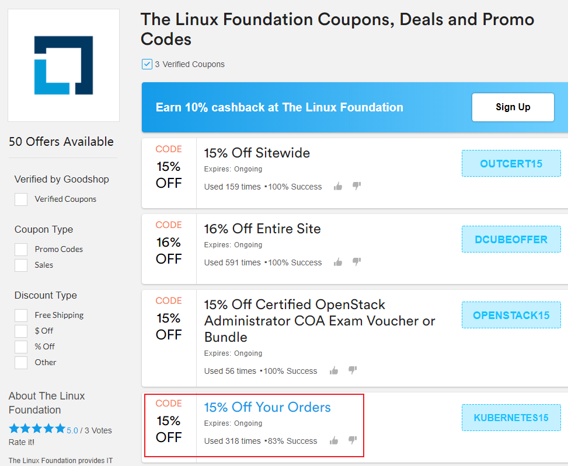The image size is (568, 466).
Task: Click The Linux Foundation logo thumbnail
Action: click(x=64, y=65)
